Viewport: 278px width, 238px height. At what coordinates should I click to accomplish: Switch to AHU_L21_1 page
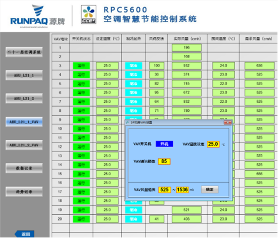[x=23, y=76]
